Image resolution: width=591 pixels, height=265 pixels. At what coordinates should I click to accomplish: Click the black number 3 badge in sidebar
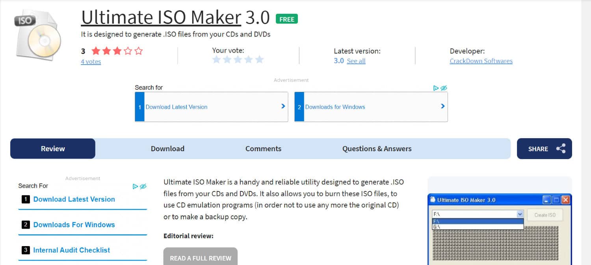point(26,250)
